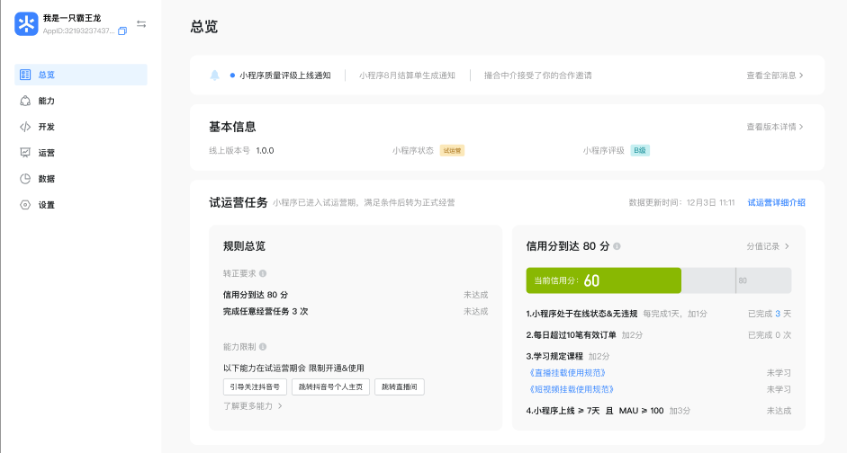Click the 数据 pie chart icon
Image resolution: width=847 pixels, height=453 pixels.
pyautogui.click(x=25, y=179)
